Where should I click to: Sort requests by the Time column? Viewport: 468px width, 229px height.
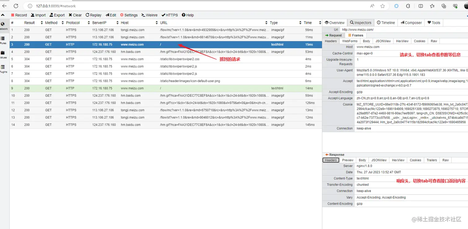[313, 23]
